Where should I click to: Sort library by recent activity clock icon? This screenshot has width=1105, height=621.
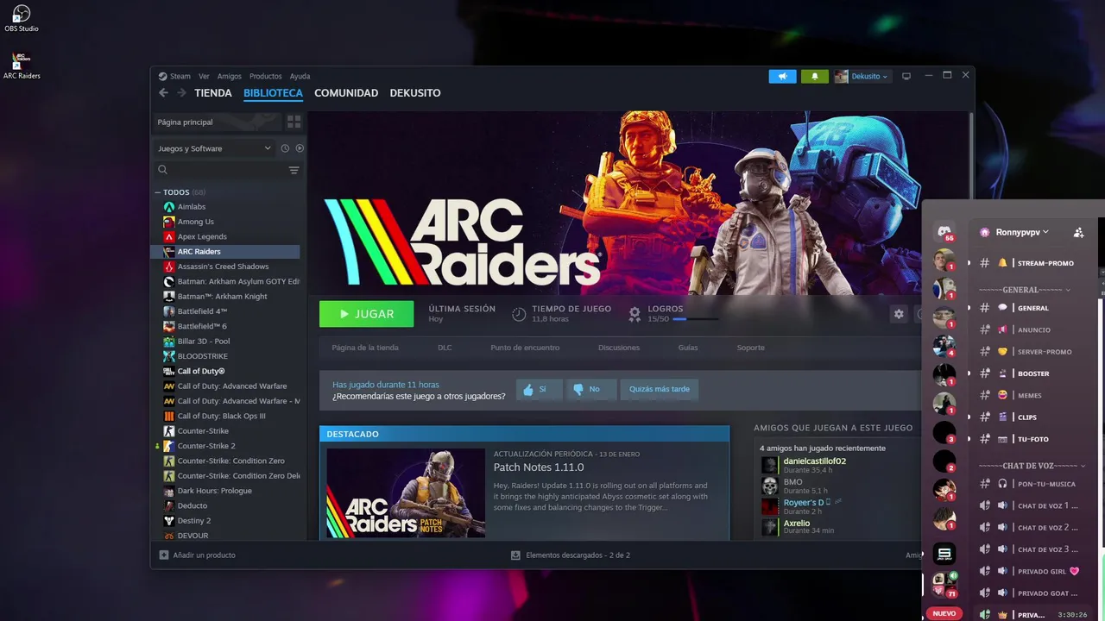(285, 148)
